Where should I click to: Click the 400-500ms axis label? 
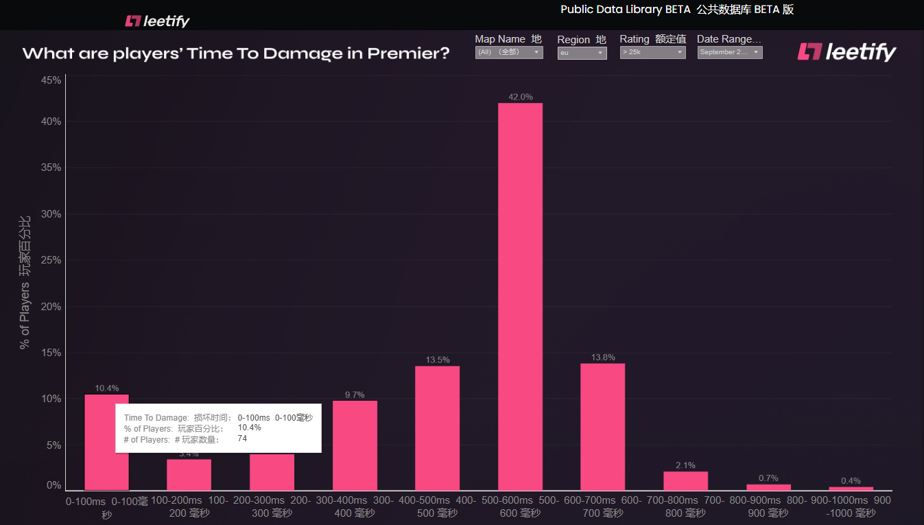437,507
